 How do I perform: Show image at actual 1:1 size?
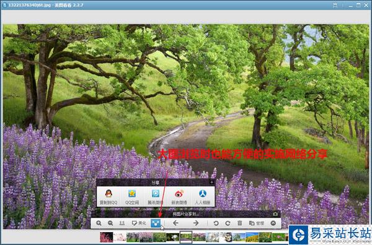coord(122,223)
